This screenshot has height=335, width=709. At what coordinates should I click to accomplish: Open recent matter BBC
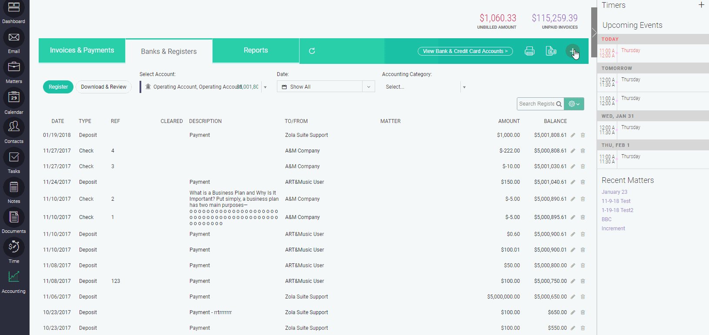click(606, 219)
